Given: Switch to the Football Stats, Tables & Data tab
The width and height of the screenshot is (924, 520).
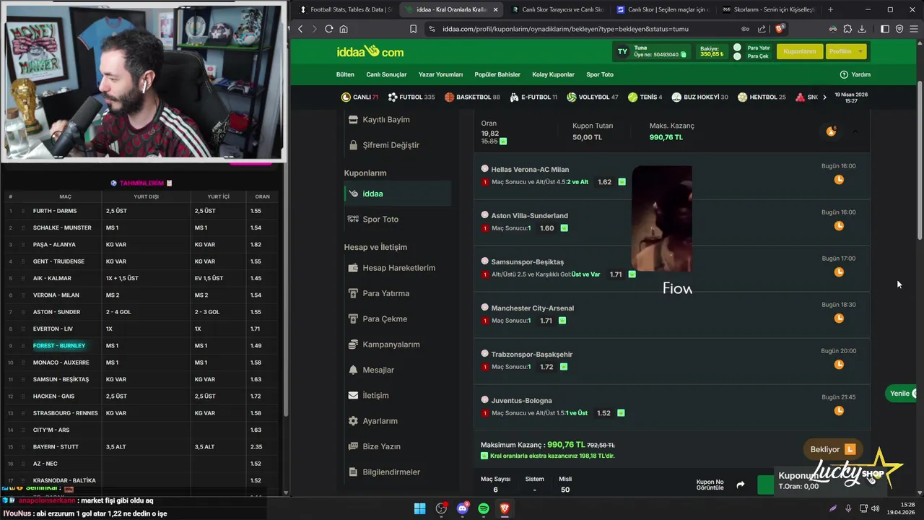Looking at the screenshot, I should (x=345, y=9).
